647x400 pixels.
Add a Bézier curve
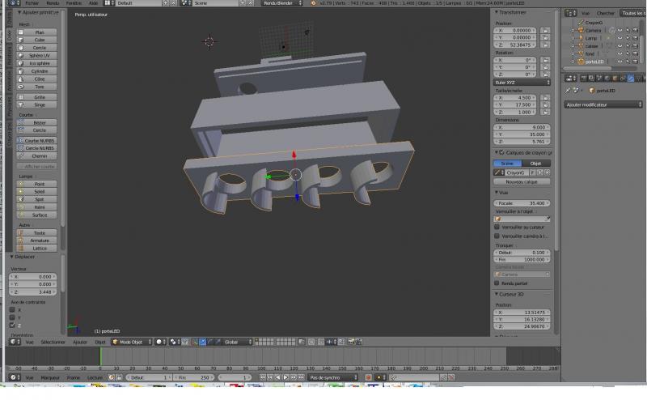click(40, 122)
